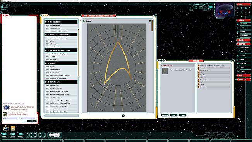
Task: Click the starship portrait image at top right
Action: 225,10
